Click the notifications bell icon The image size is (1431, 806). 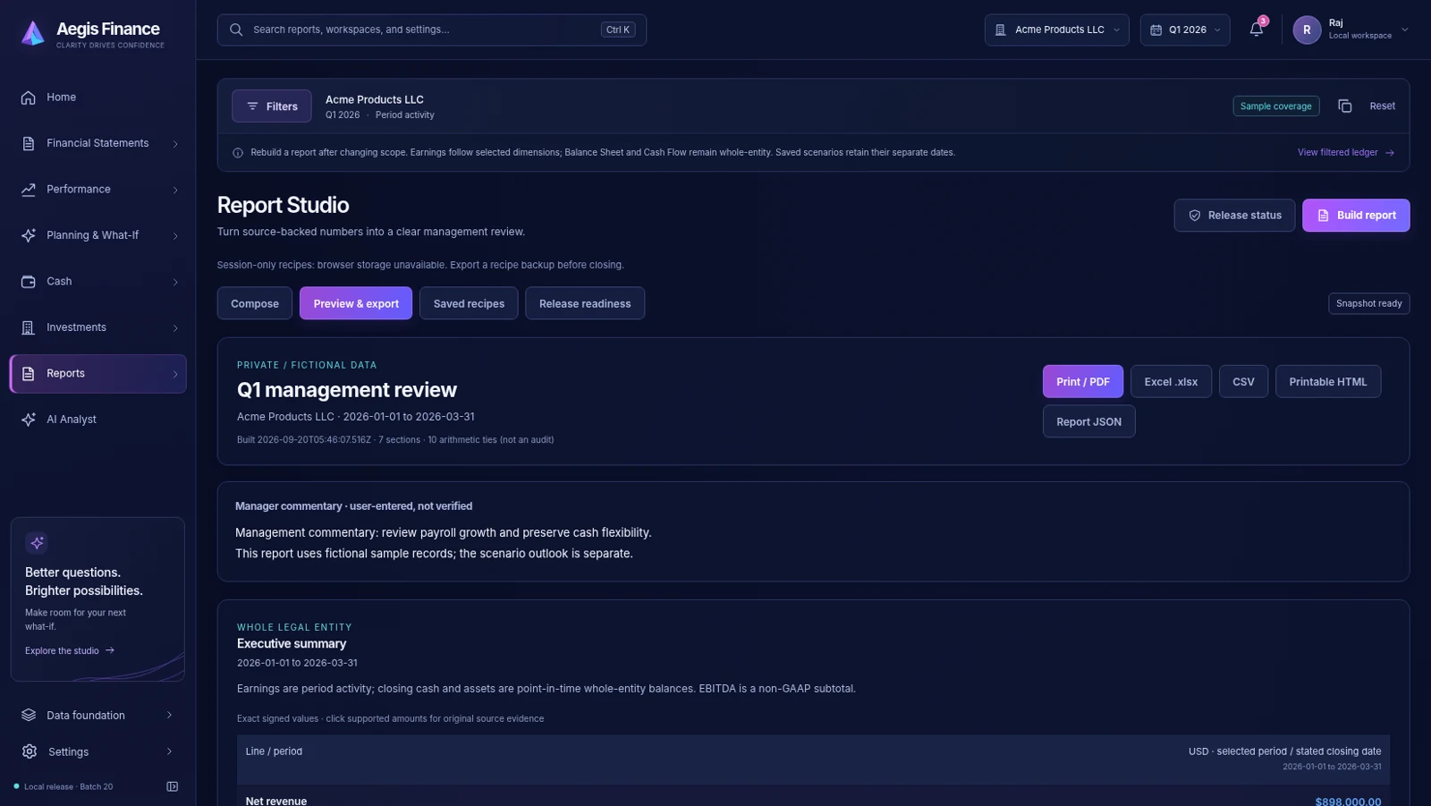tap(1257, 30)
